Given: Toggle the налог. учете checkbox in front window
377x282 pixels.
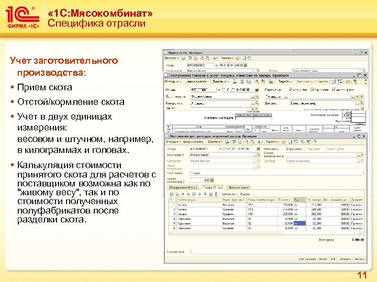Looking at the screenshot, I should coord(327,149).
